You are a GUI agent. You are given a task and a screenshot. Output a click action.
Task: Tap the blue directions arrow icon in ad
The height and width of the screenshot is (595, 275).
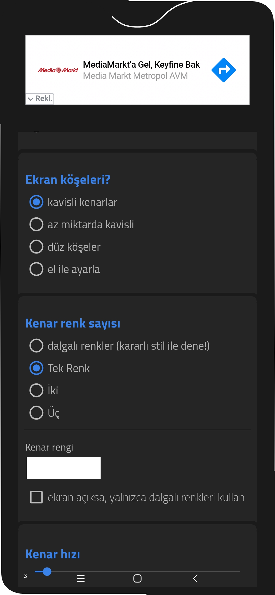(x=224, y=70)
